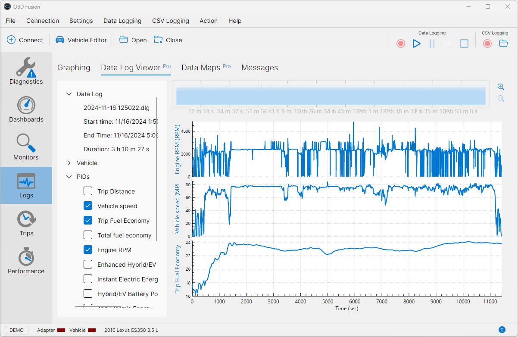Collapse the Data Log tree node
Image resolution: width=518 pixels, height=337 pixels.
point(69,94)
